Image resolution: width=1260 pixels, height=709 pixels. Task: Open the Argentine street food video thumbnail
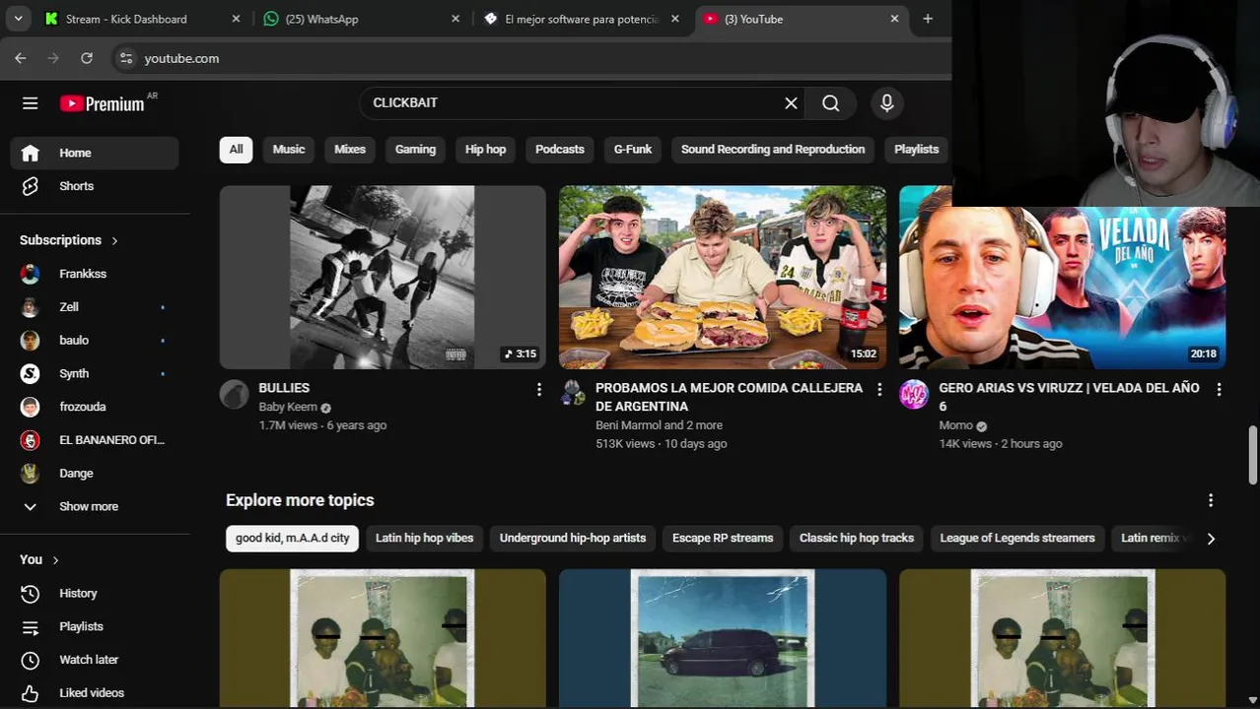(723, 278)
